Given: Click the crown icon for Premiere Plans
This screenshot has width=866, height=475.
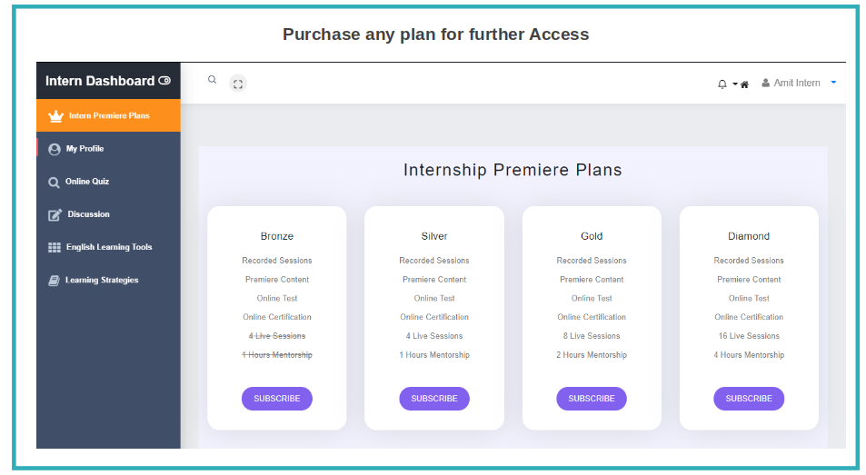Looking at the screenshot, I should [x=55, y=116].
